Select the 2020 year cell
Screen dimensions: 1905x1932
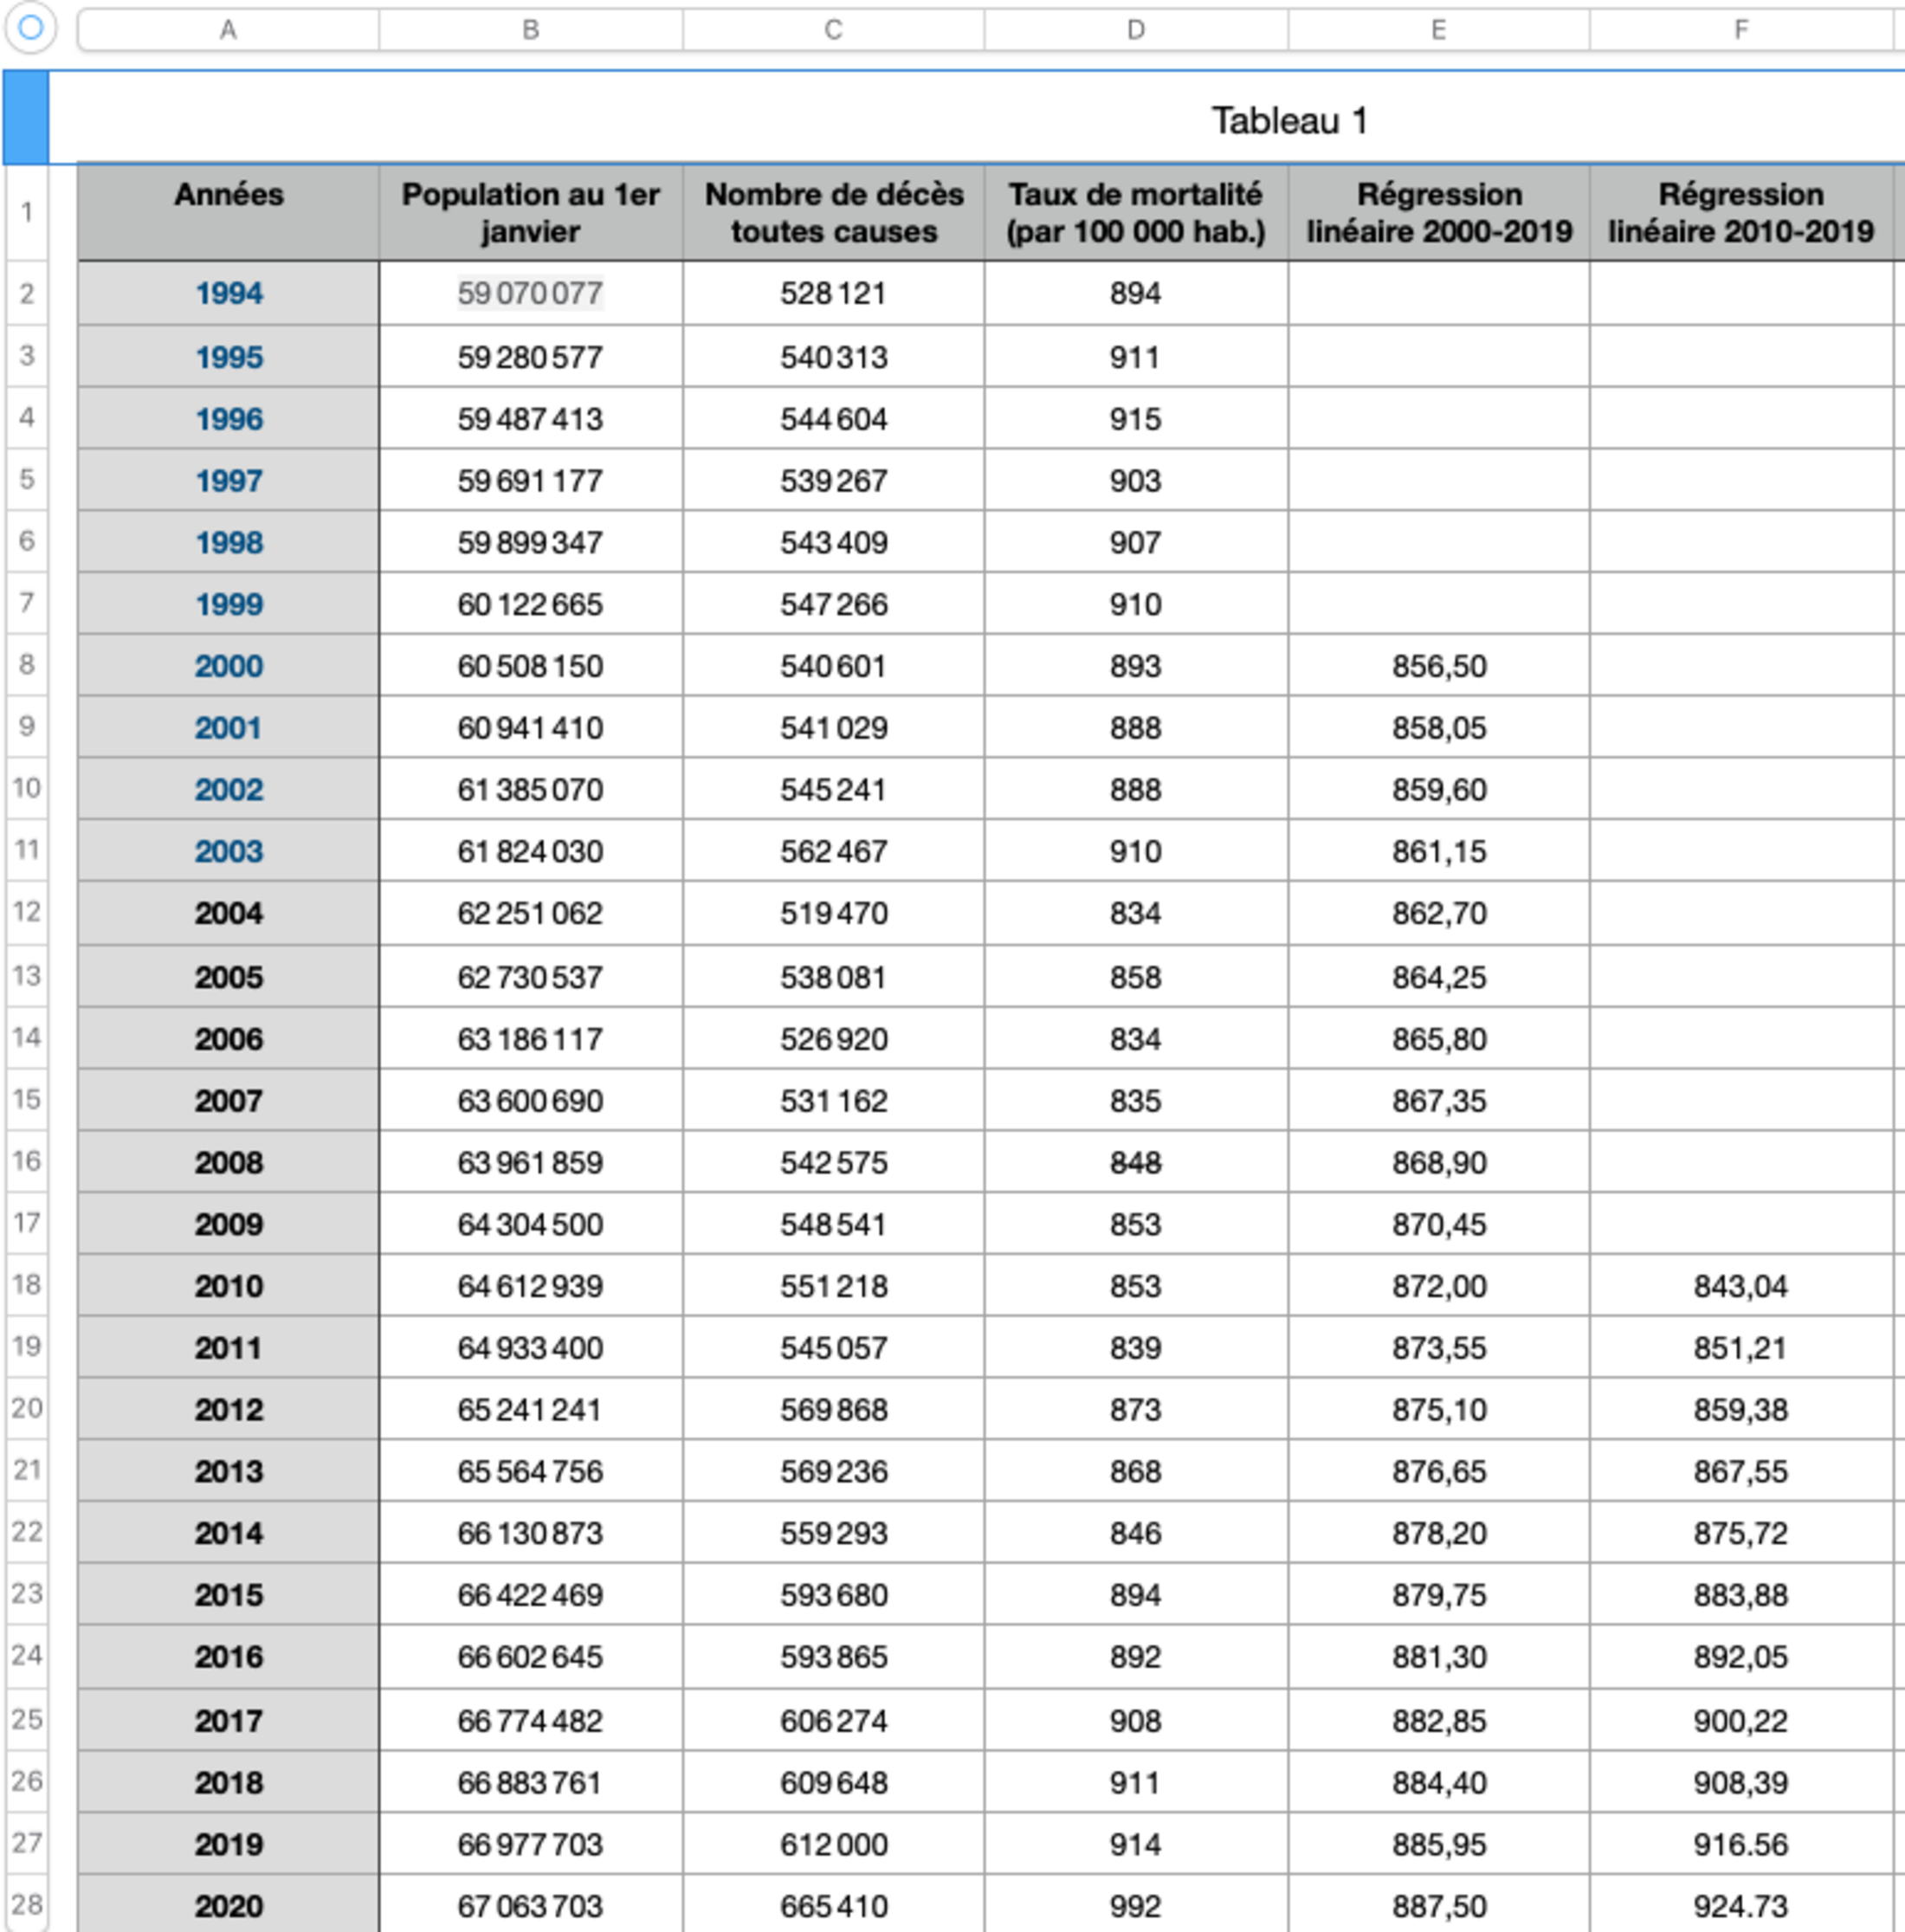point(228,1906)
